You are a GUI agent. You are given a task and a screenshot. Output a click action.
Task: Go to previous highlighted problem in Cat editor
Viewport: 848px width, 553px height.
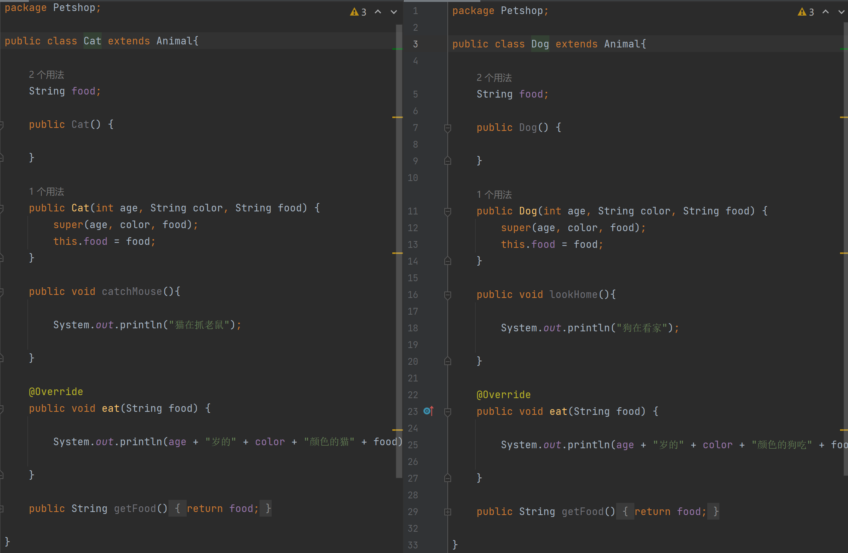pos(378,12)
